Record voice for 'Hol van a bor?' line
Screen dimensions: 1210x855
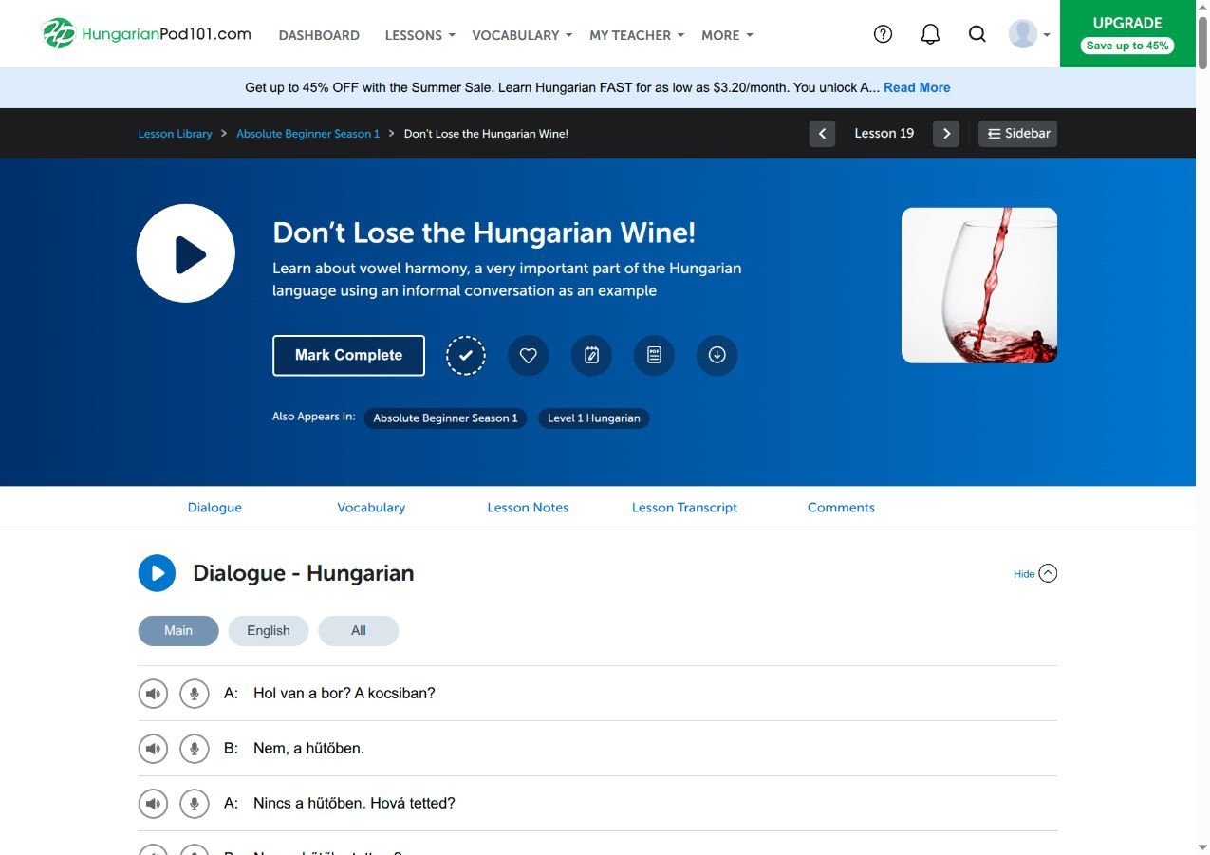(194, 694)
